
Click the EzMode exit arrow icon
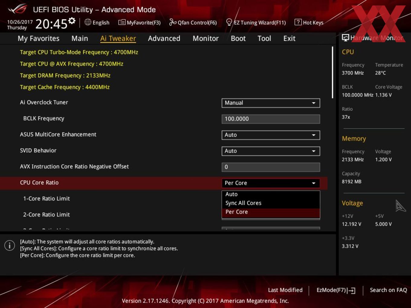coord(351,290)
